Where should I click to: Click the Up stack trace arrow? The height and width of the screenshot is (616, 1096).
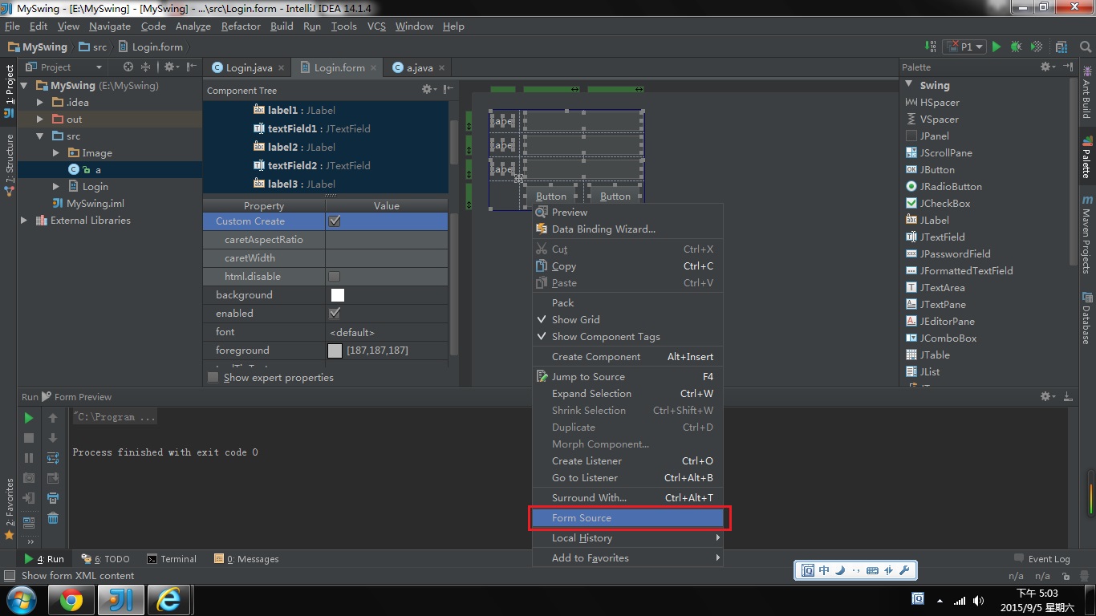(x=53, y=418)
